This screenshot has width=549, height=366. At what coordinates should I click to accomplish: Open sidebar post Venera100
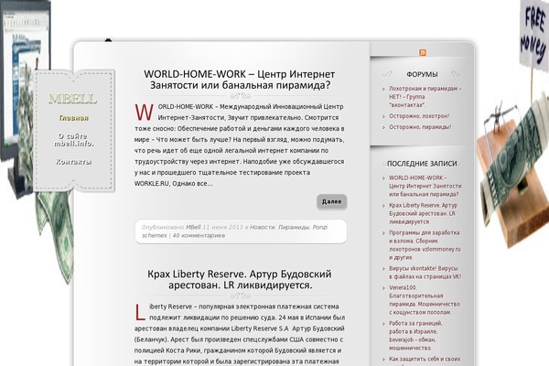point(425,300)
